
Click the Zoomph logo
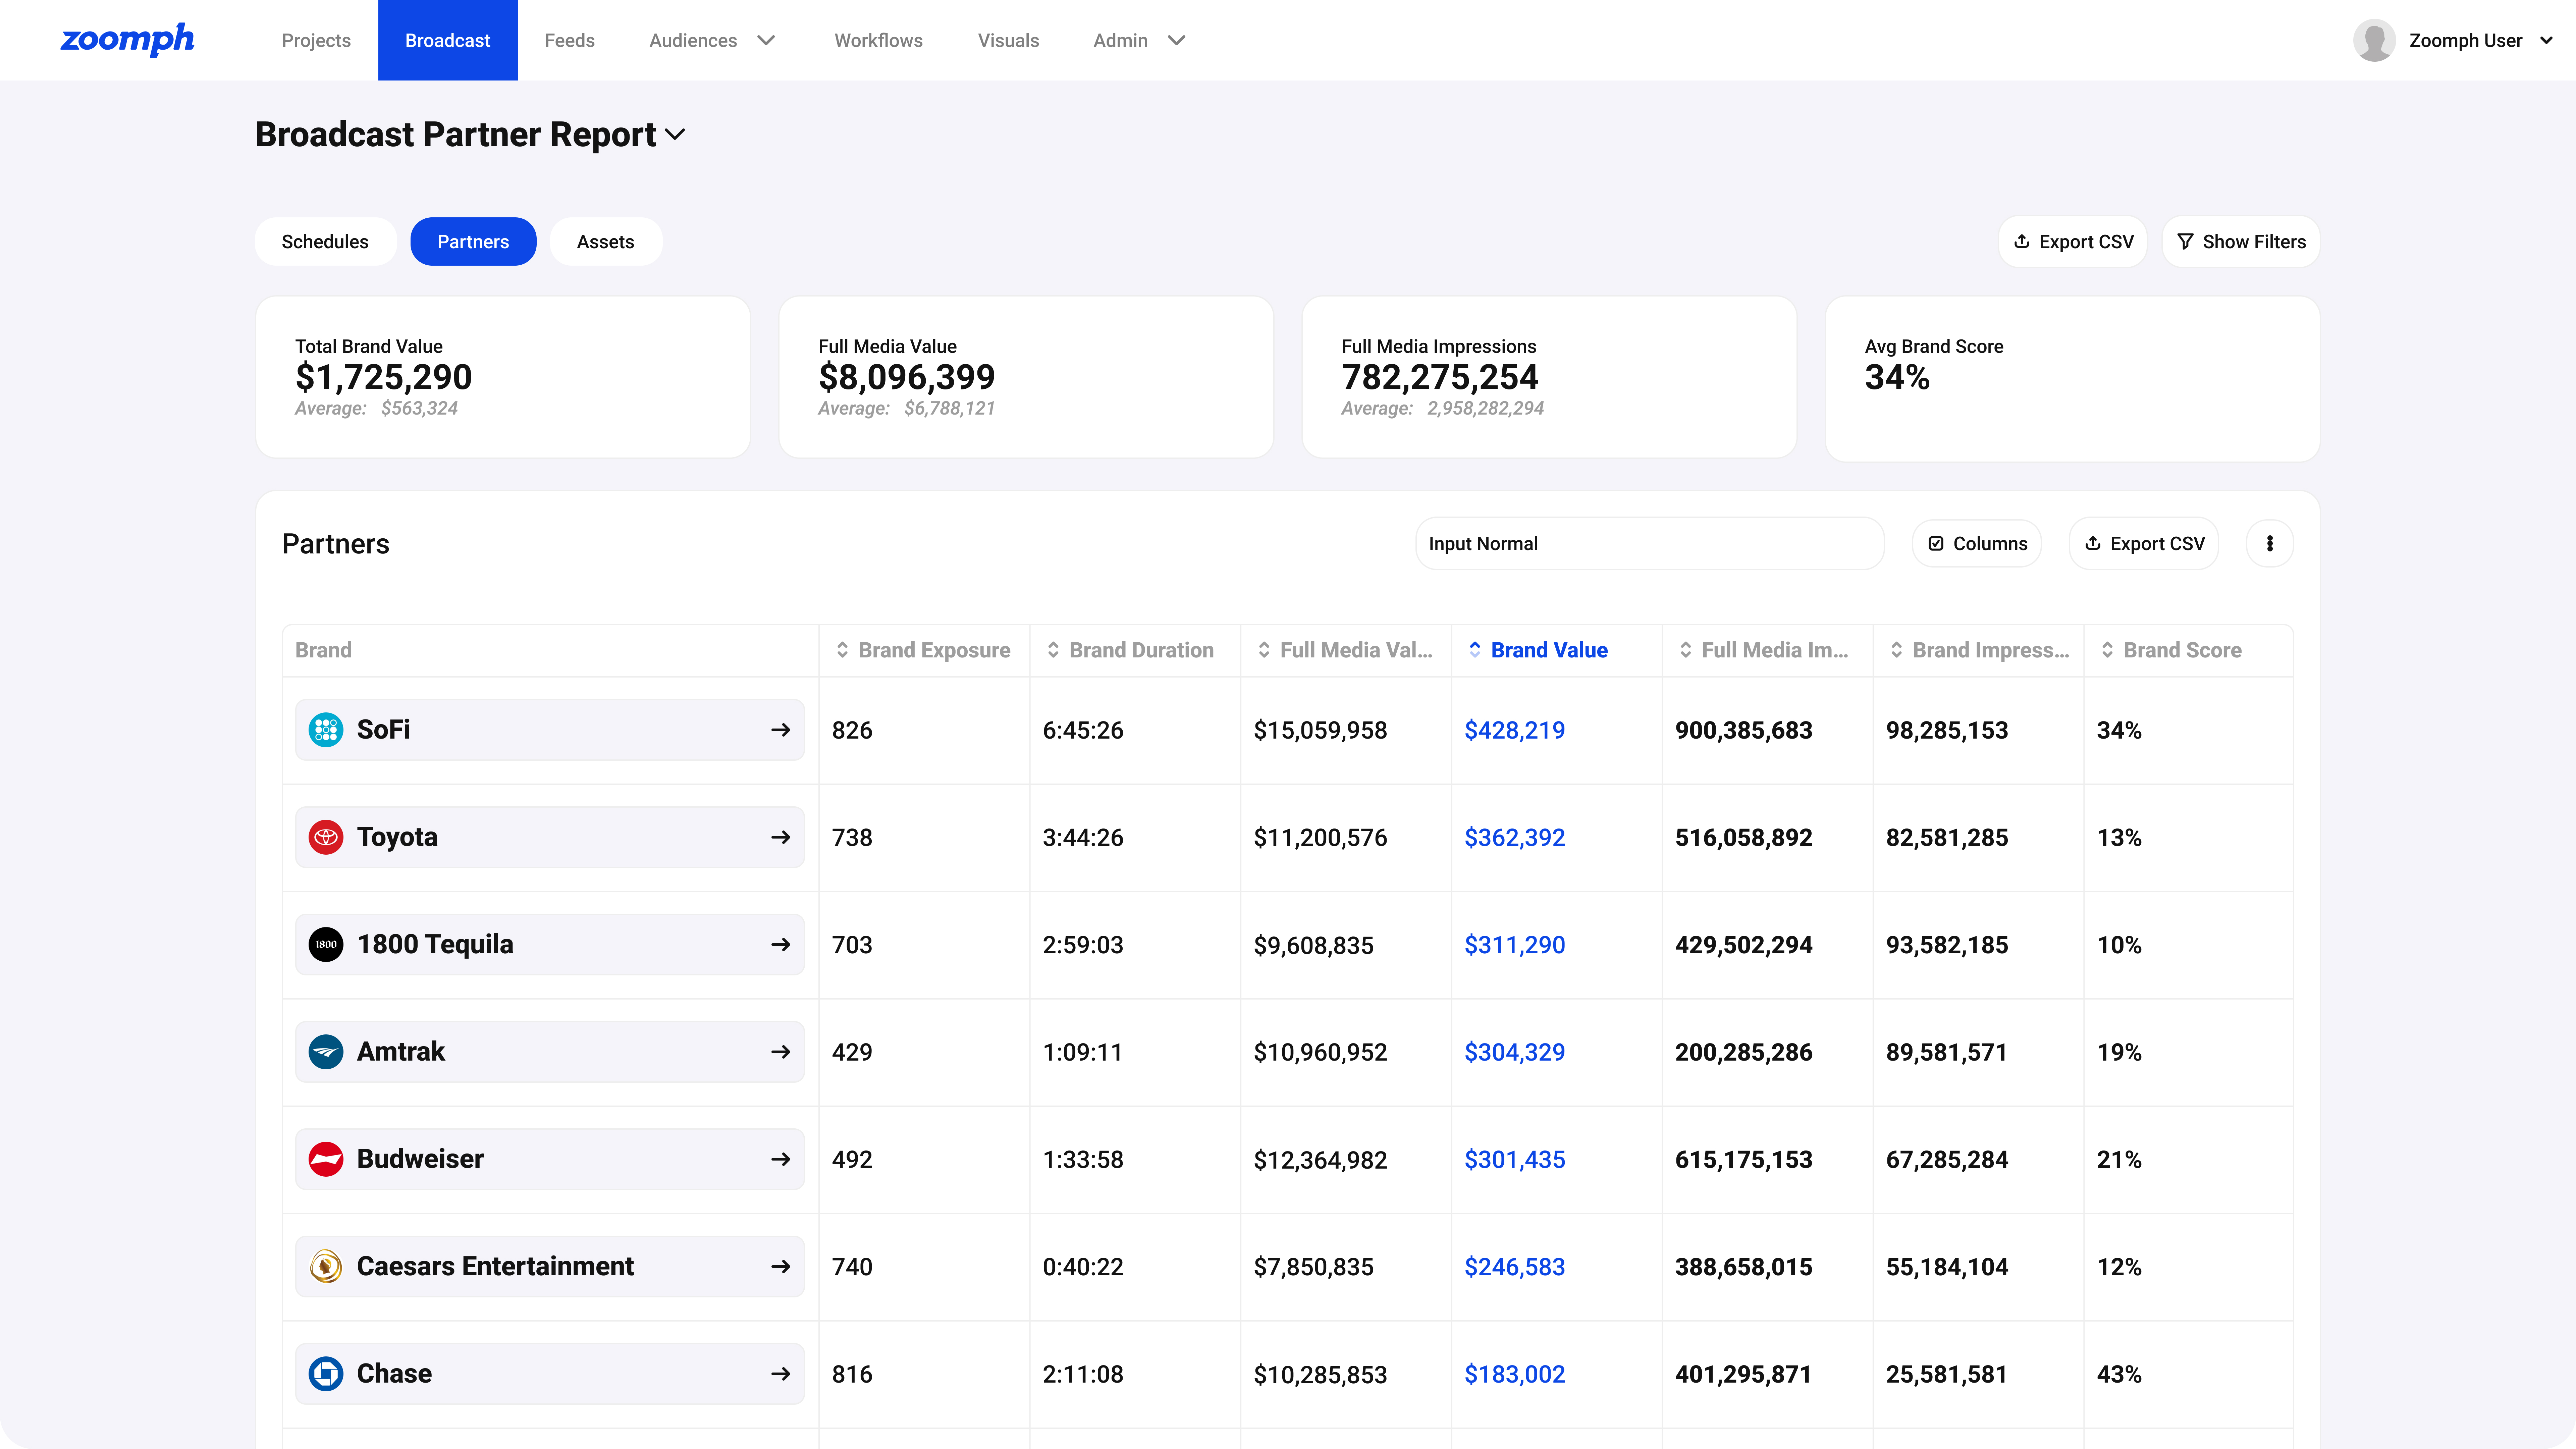click(127, 40)
